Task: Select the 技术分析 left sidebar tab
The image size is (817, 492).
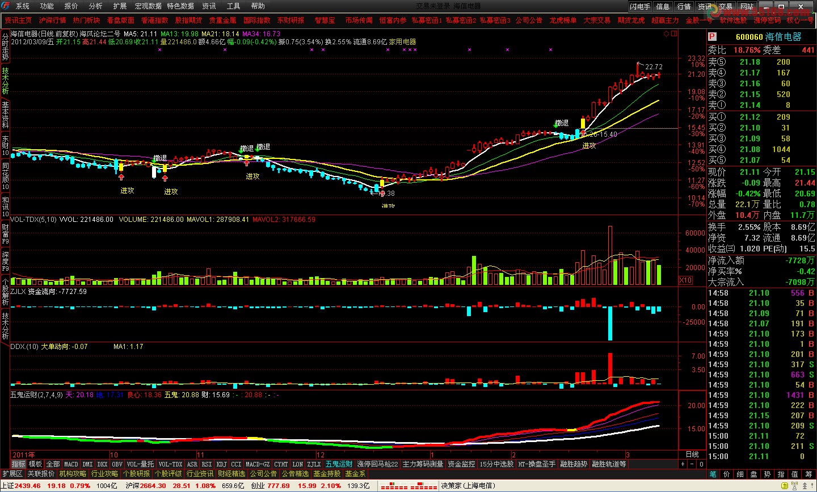Action: [5, 82]
